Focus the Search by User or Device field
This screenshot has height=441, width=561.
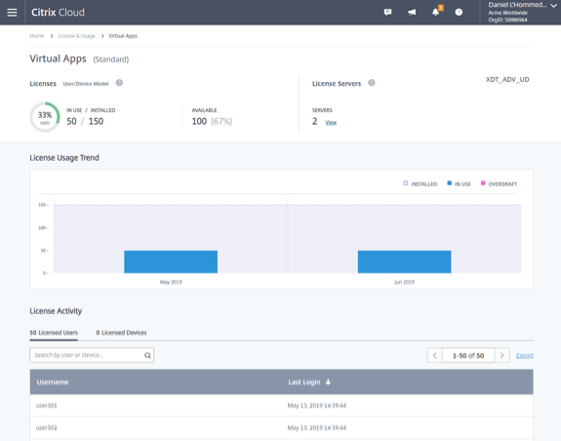coord(92,355)
